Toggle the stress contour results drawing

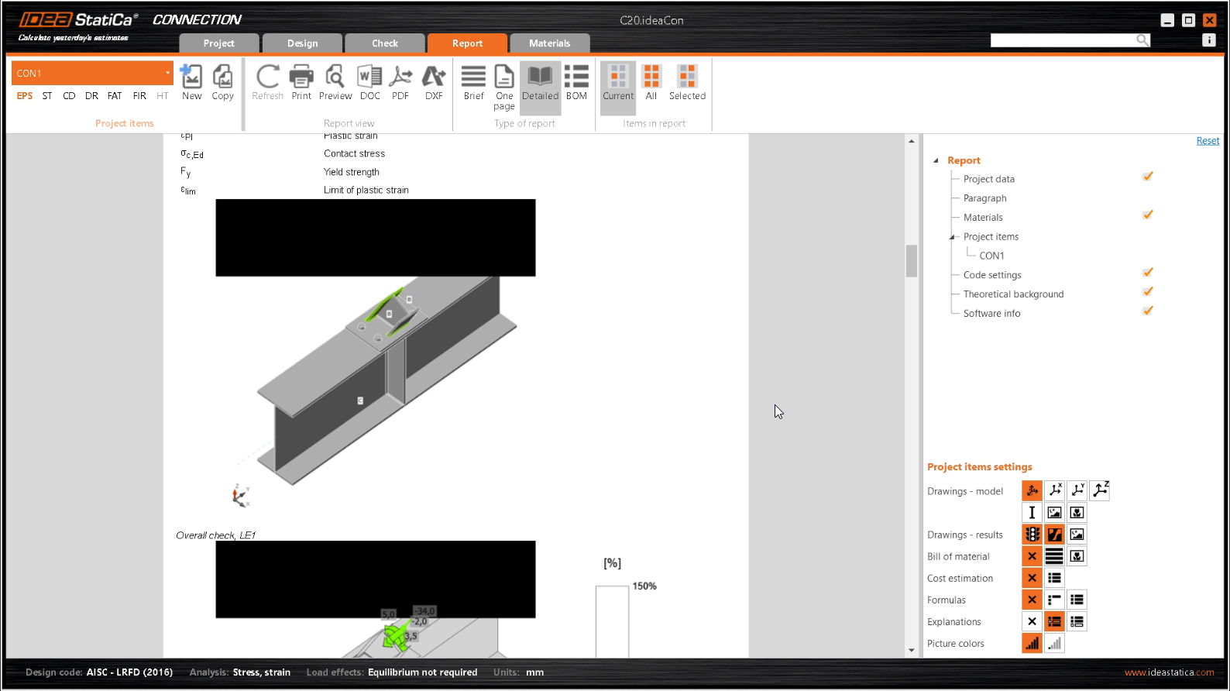[x=1054, y=535]
